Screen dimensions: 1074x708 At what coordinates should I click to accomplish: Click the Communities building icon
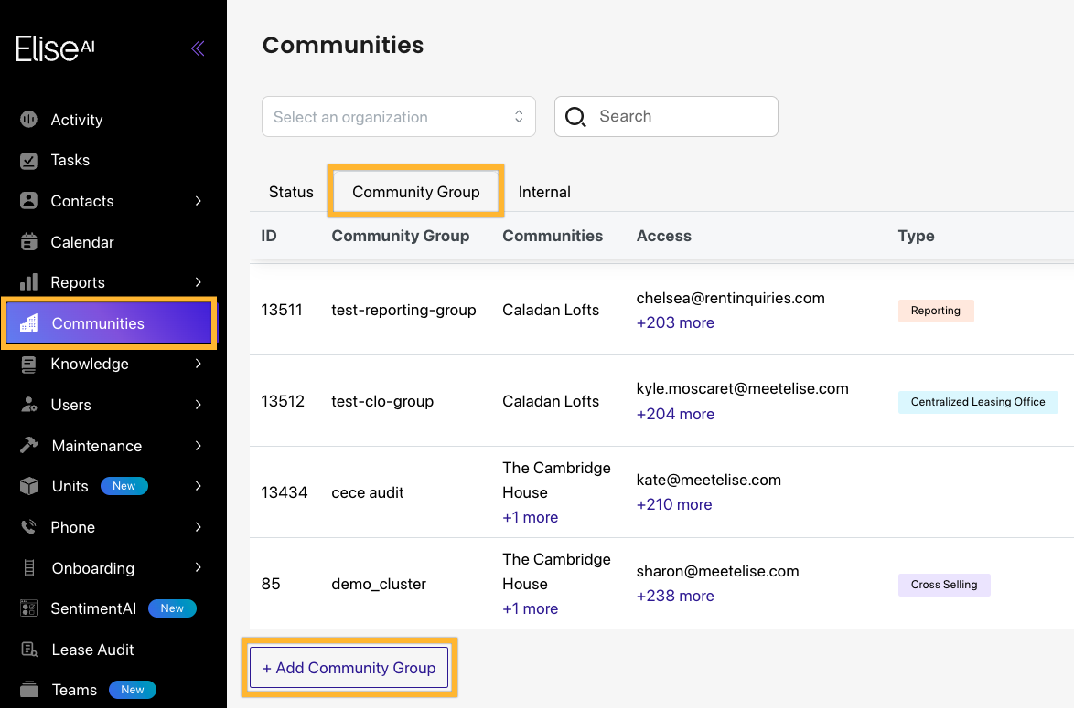(28, 322)
